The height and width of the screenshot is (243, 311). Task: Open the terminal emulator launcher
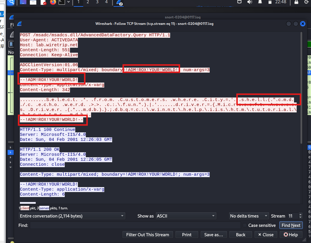[x=62, y=2]
